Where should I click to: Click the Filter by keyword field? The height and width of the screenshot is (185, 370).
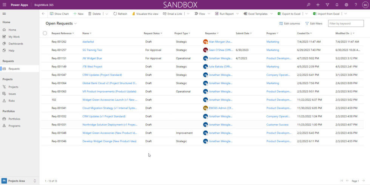click(x=345, y=23)
